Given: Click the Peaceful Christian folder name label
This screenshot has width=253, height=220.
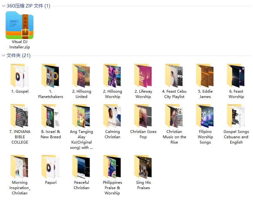Looking at the screenshot, I should (82, 185).
